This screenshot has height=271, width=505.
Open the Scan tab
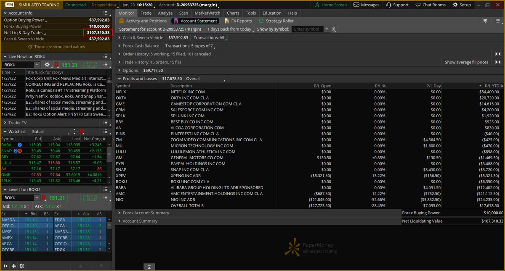click(x=183, y=13)
